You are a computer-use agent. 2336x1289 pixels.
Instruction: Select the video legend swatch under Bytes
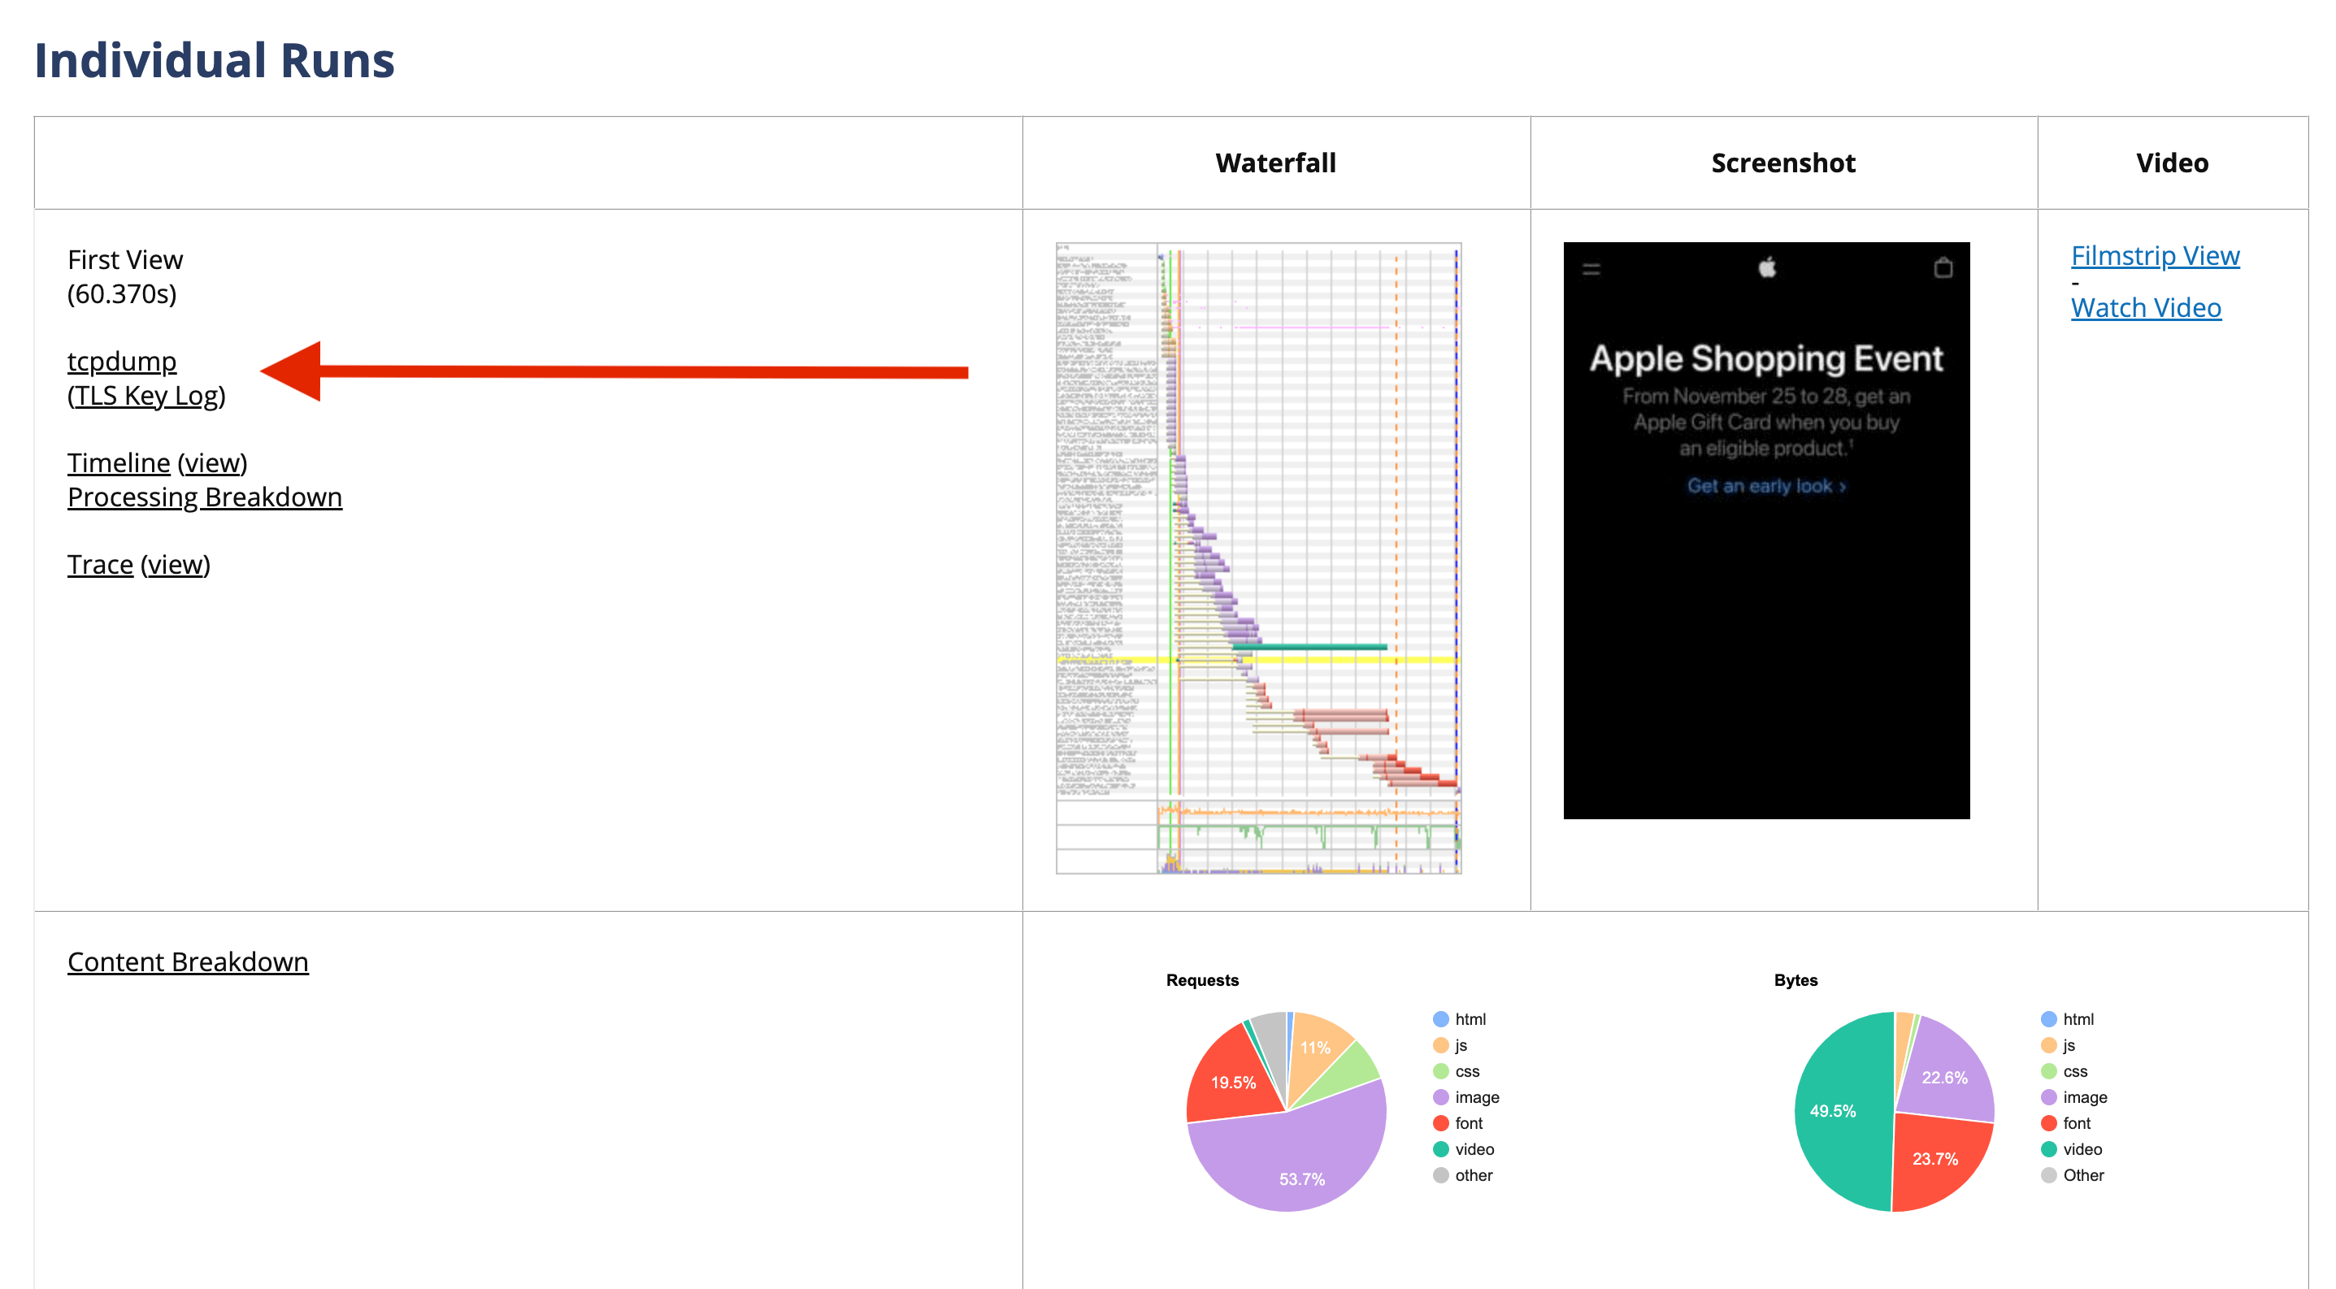pyautogui.click(x=2048, y=1148)
